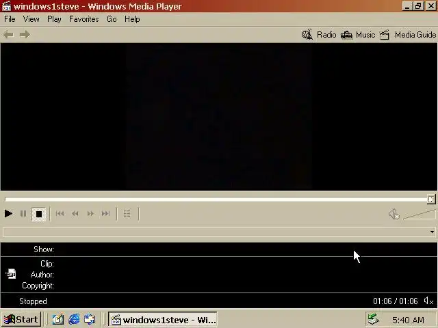Rewind the clip
Viewport: 438px width, 328px height.
[x=75, y=214]
